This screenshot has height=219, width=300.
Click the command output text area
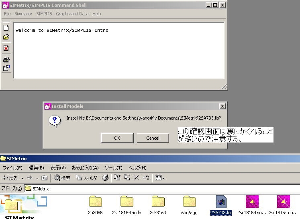coord(119,50)
